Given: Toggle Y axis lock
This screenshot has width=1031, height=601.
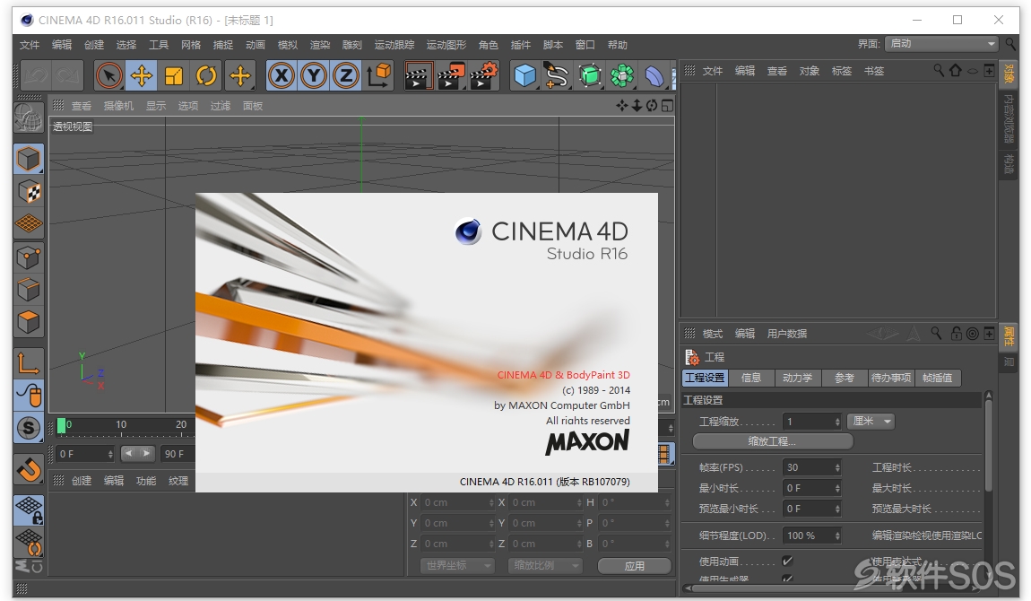Looking at the screenshot, I should [x=314, y=75].
